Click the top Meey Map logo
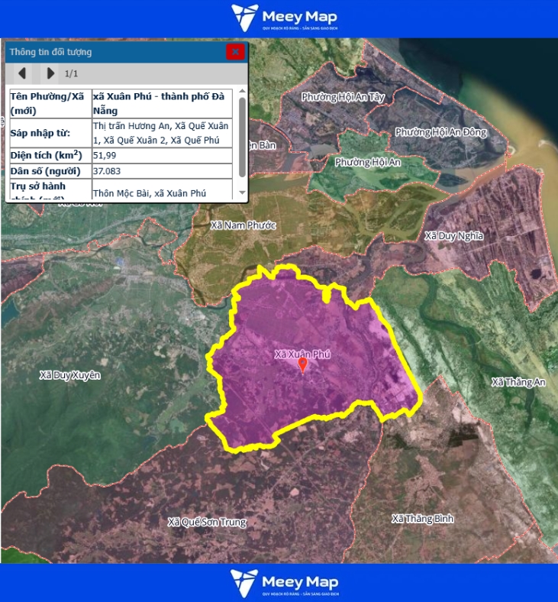This screenshot has height=602, width=558. (284, 18)
